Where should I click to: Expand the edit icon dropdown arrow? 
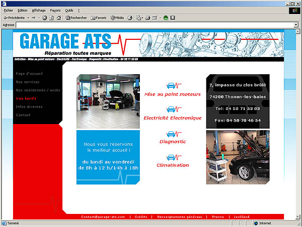point(160,18)
